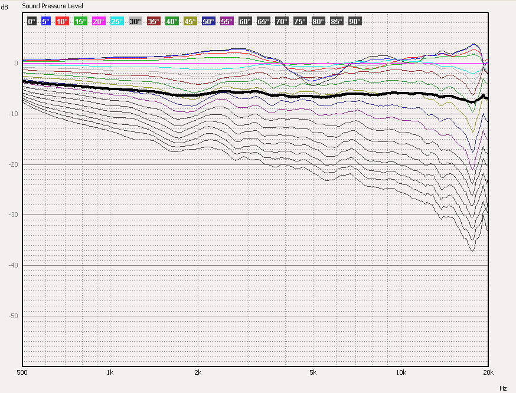Toggle the gray 30° legend badge
516x393 pixels.
click(135, 22)
